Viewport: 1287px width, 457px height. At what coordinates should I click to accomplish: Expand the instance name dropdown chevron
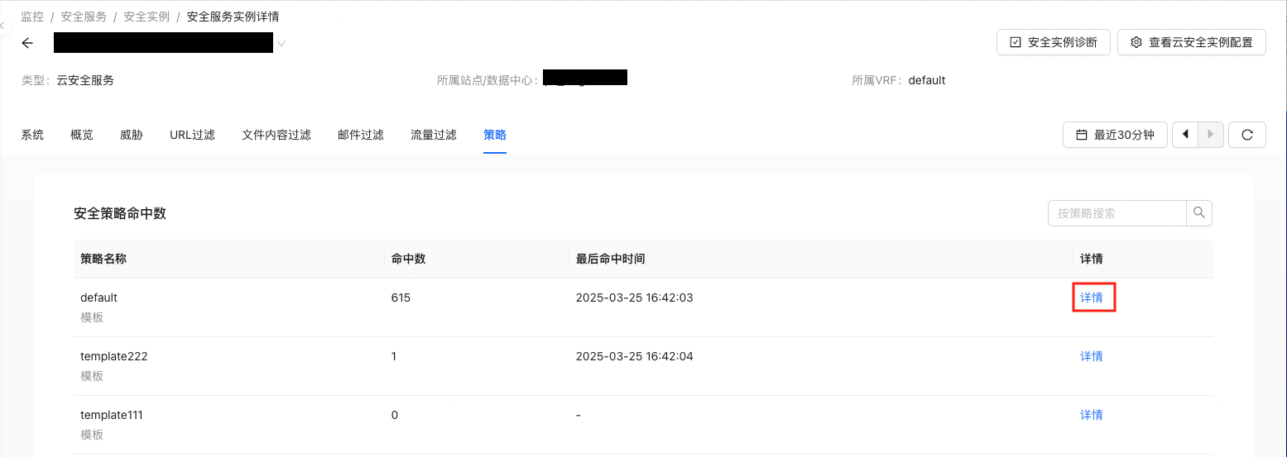(x=281, y=44)
